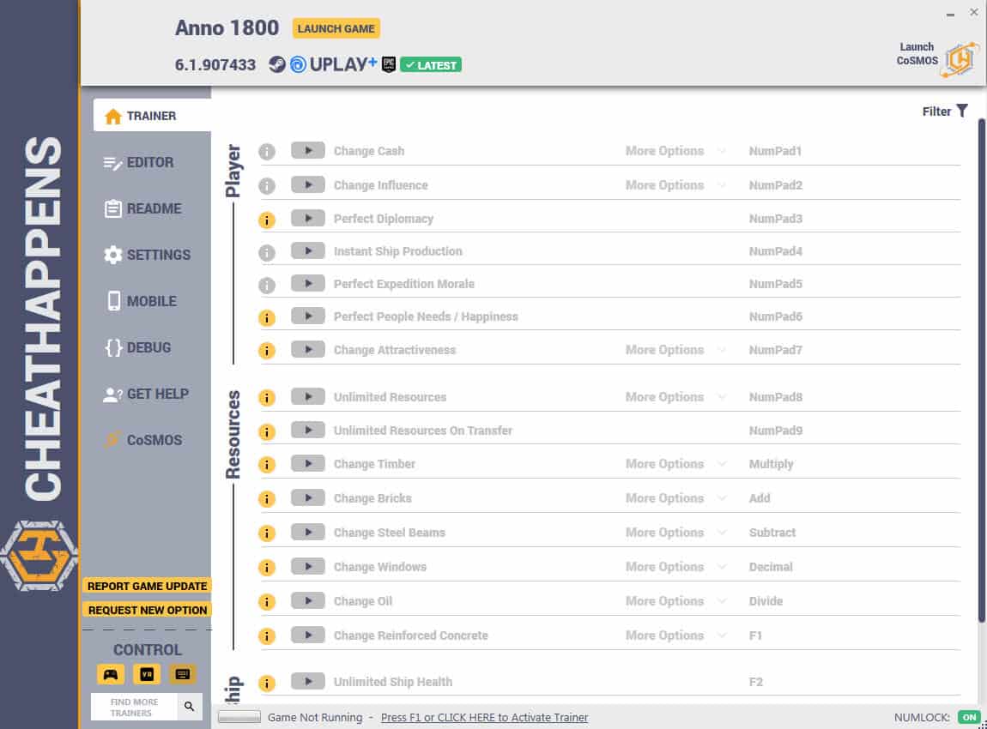Click info icon for Change Cash
Image resolution: width=987 pixels, height=729 pixels.
coord(267,152)
